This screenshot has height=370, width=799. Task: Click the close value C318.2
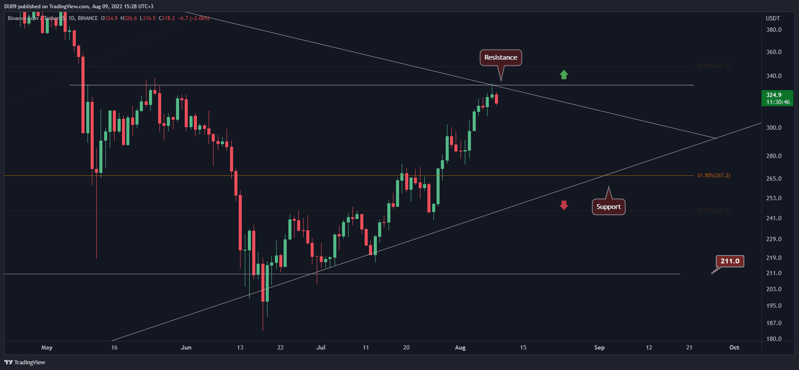click(x=167, y=18)
